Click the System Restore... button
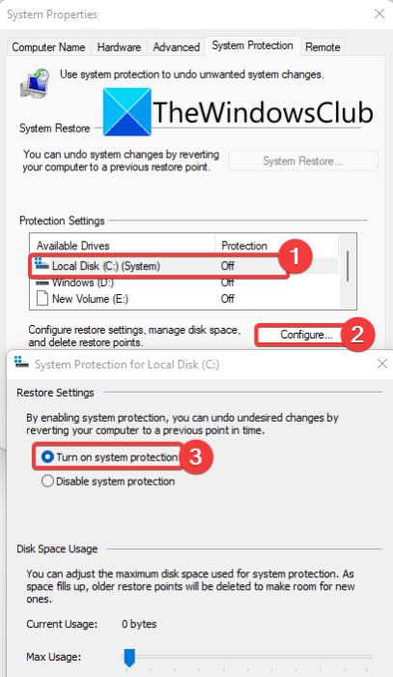393x677 pixels. 303,162
